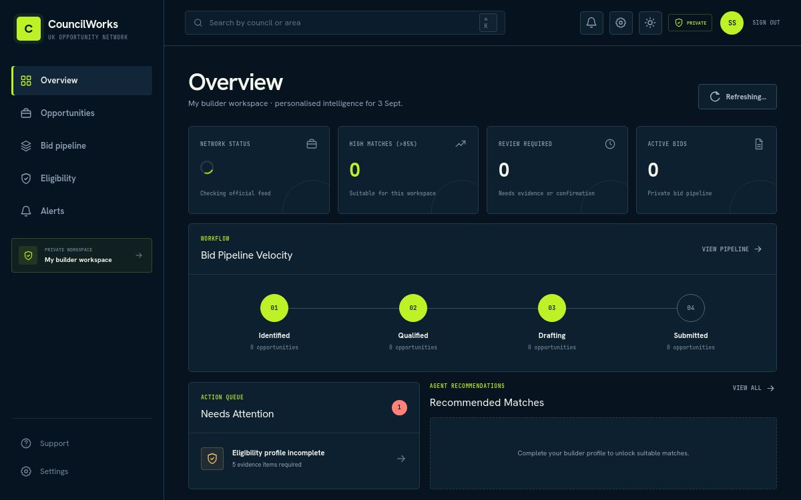Click the Needs Attention count badge
This screenshot has height=500, width=801.
click(x=399, y=407)
